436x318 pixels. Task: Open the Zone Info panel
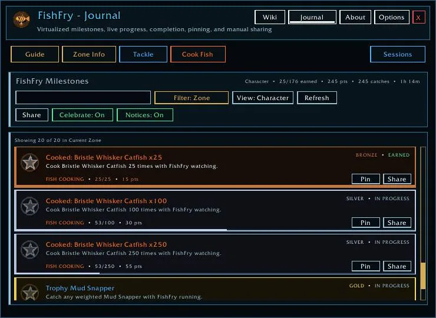[89, 54]
